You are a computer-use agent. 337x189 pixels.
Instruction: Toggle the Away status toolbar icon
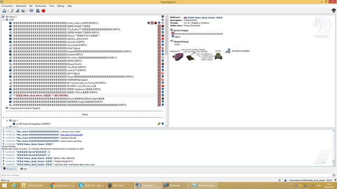17,10
